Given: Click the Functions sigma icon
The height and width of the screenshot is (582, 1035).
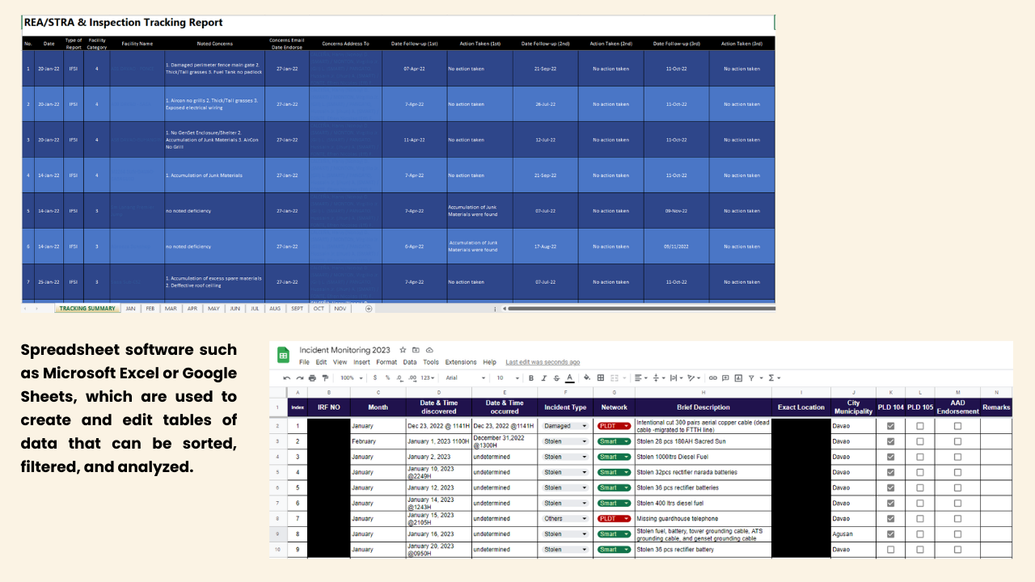Looking at the screenshot, I should 771,377.
